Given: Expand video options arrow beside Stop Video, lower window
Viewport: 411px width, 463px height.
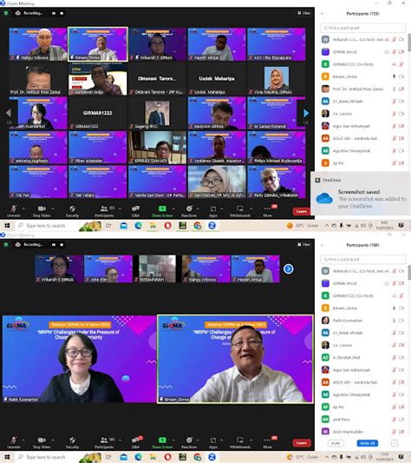Looking at the screenshot, I should click(x=53, y=440).
